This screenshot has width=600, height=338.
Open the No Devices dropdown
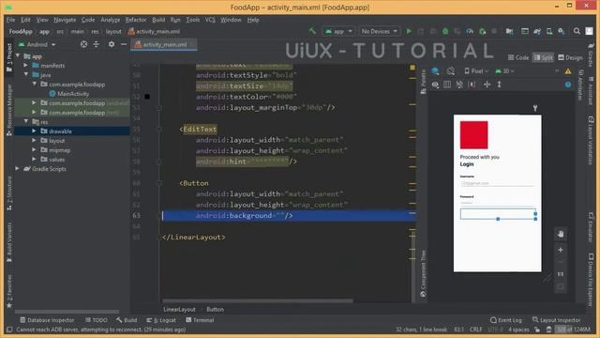[x=379, y=31]
